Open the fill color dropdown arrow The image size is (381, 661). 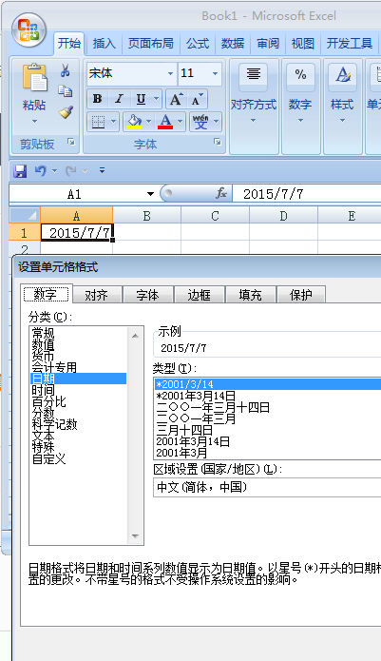pos(149,122)
